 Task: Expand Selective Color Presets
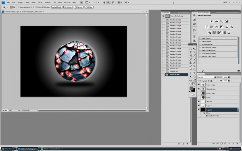pyautogui.click(x=200, y=56)
